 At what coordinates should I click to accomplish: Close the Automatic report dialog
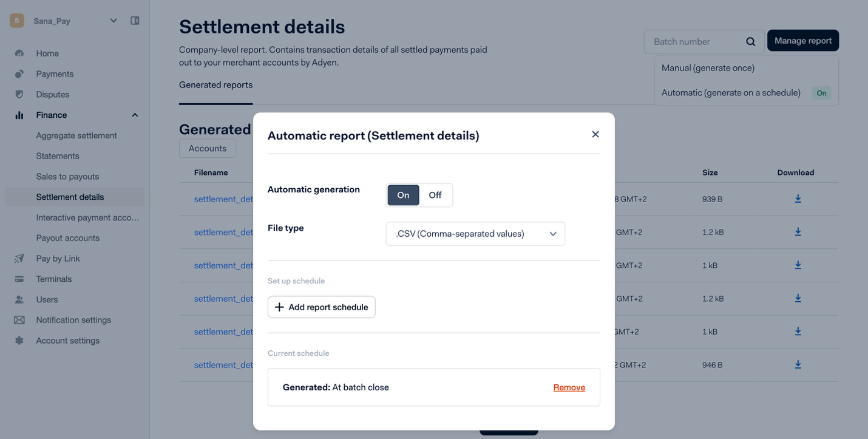pos(595,134)
